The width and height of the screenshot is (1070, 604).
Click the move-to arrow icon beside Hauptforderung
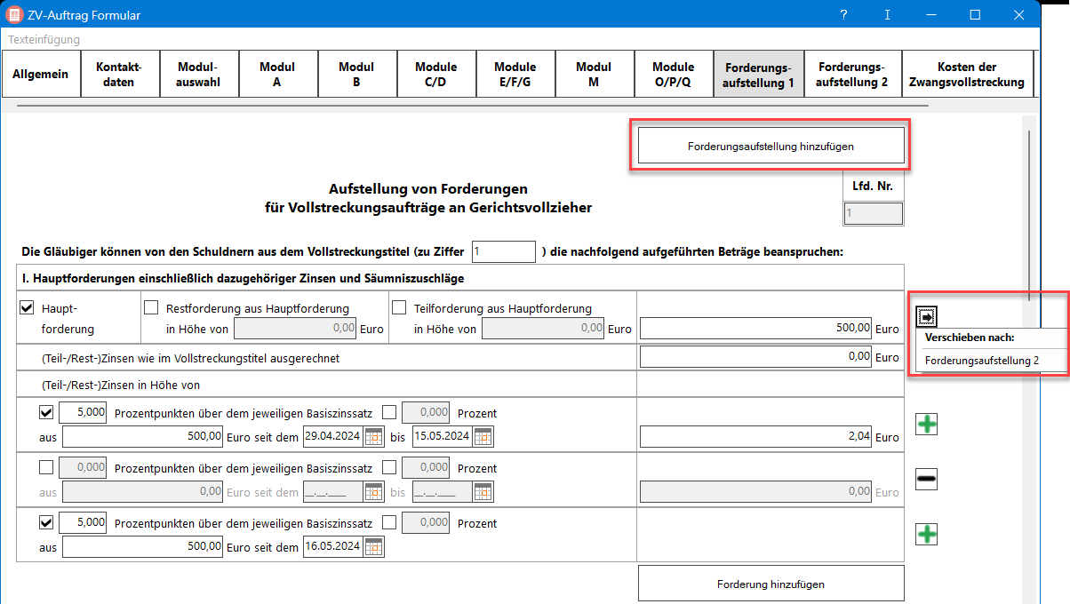[925, 315]
